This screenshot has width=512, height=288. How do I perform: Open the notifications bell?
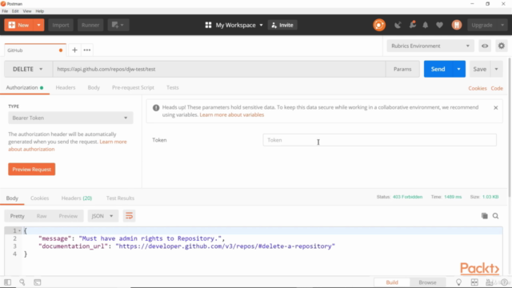click(425, 25)
